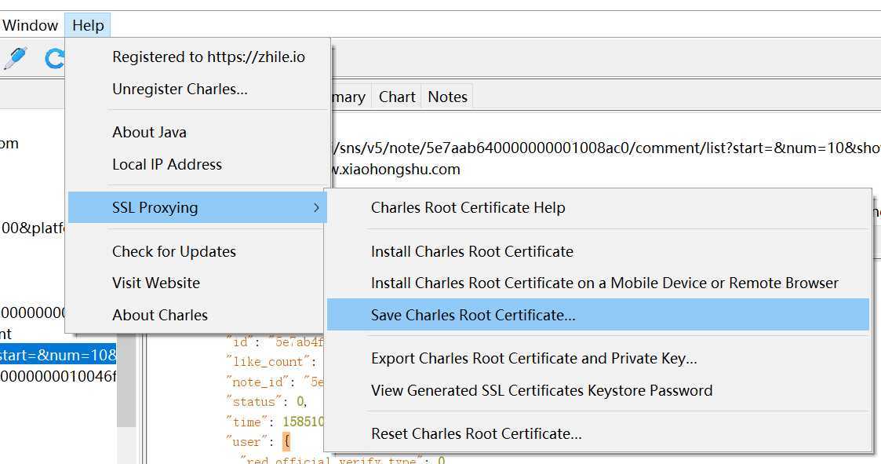This screenshot has height=464, width=881.
Task: Click the "user" JSON opening brace
Action: pos(286,441)
